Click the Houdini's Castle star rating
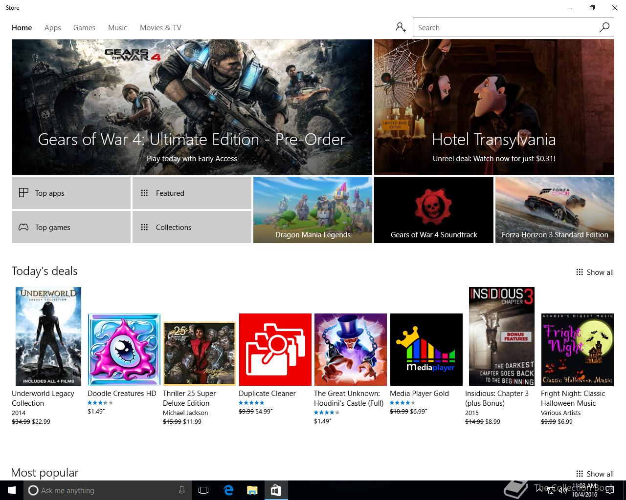Screen dimensions: 626x500 [x=327, y=413]
